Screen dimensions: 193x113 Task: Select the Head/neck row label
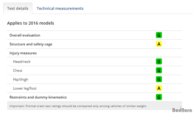click(x=22, y=61)
